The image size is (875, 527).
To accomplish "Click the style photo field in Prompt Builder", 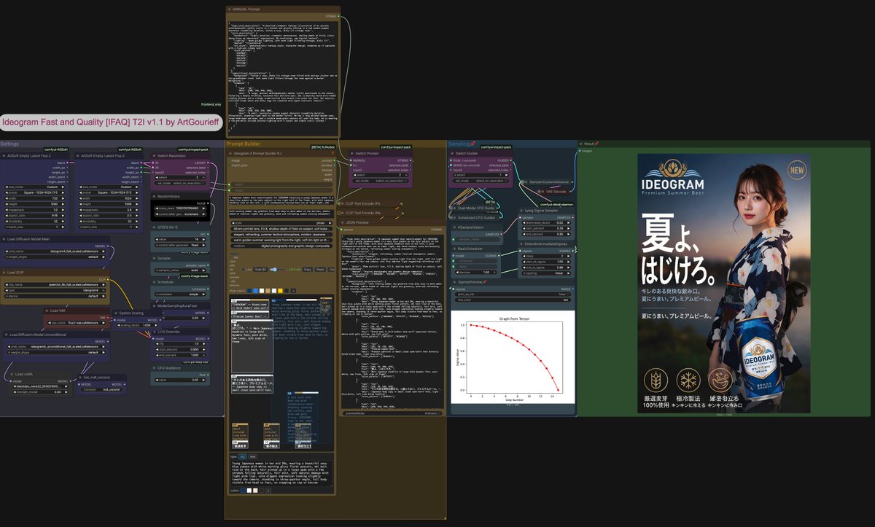I will coord(281,223).
